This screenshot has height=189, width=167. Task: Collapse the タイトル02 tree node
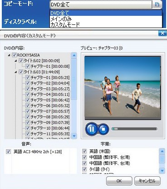coord(16,61)
